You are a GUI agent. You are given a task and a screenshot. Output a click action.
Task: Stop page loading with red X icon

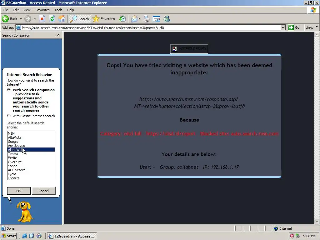click(x=42, y=19)
